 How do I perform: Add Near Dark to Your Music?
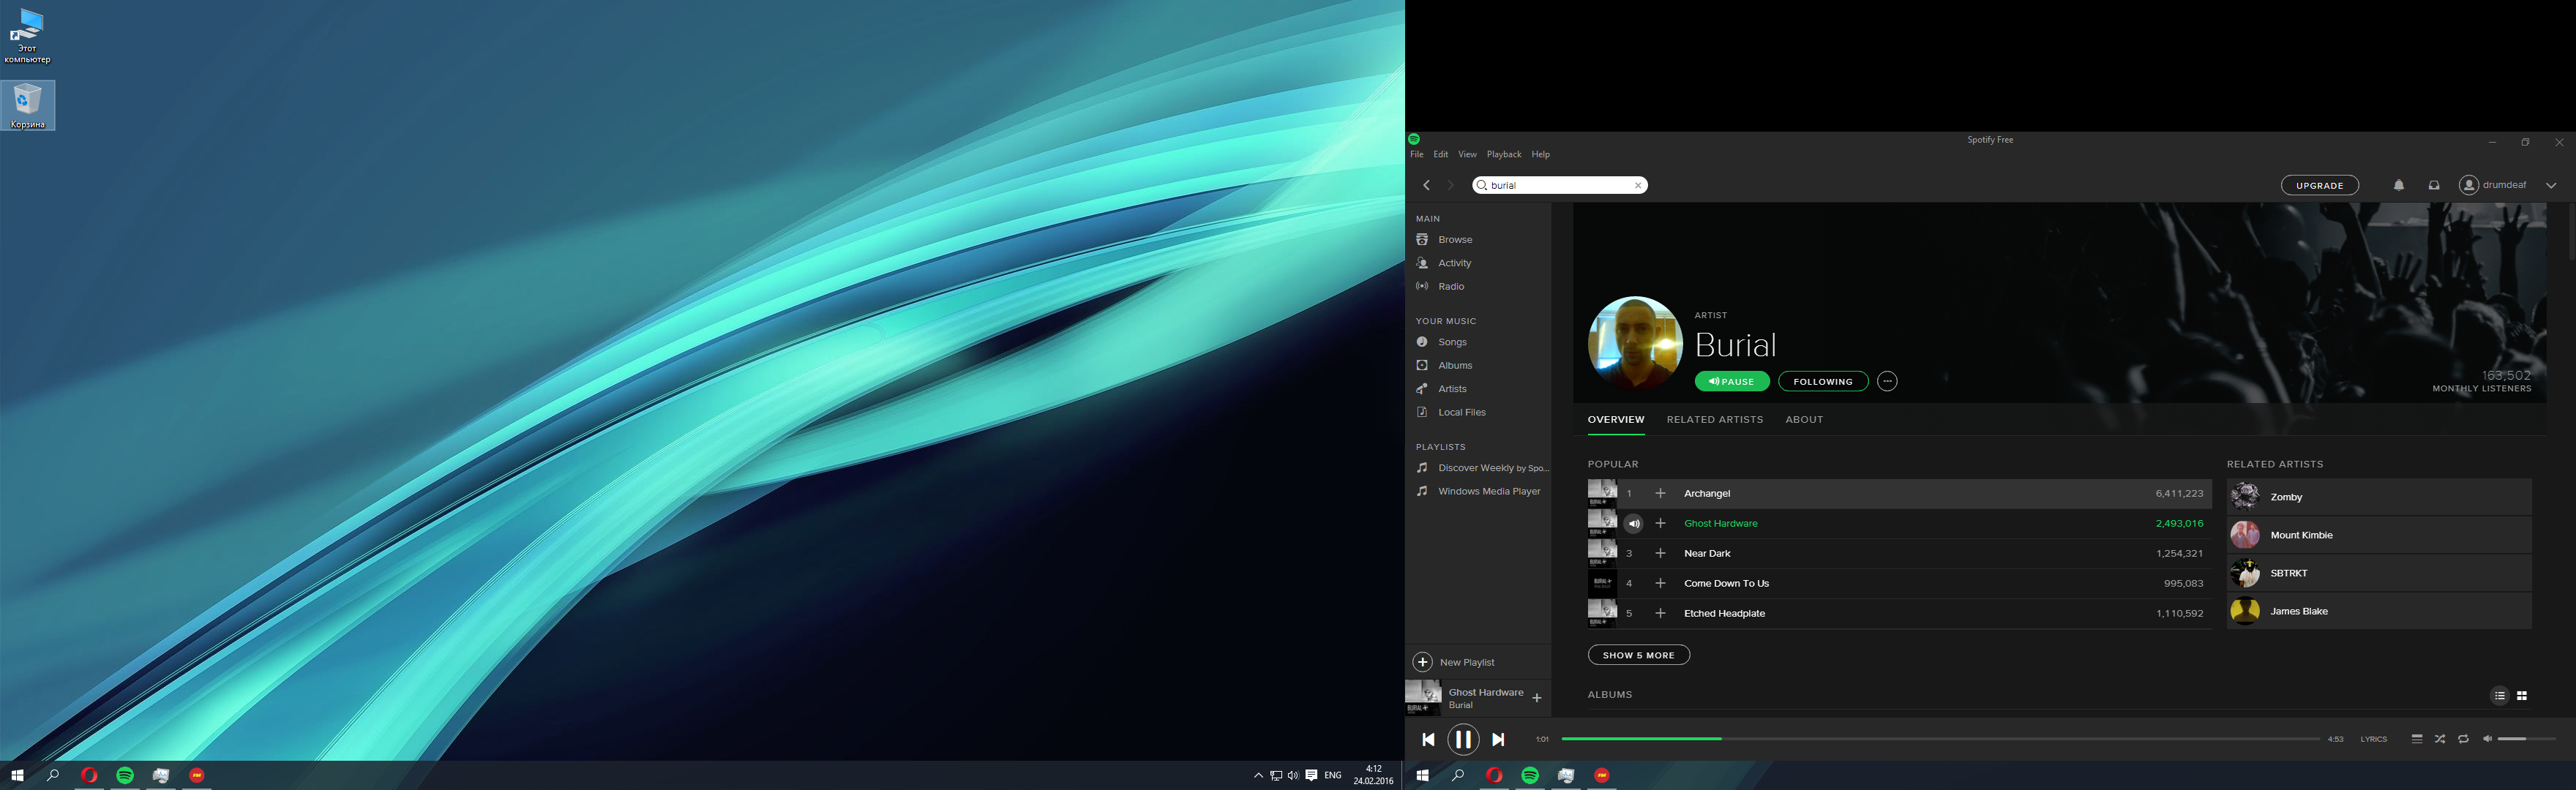click(x=1661, y=553)
